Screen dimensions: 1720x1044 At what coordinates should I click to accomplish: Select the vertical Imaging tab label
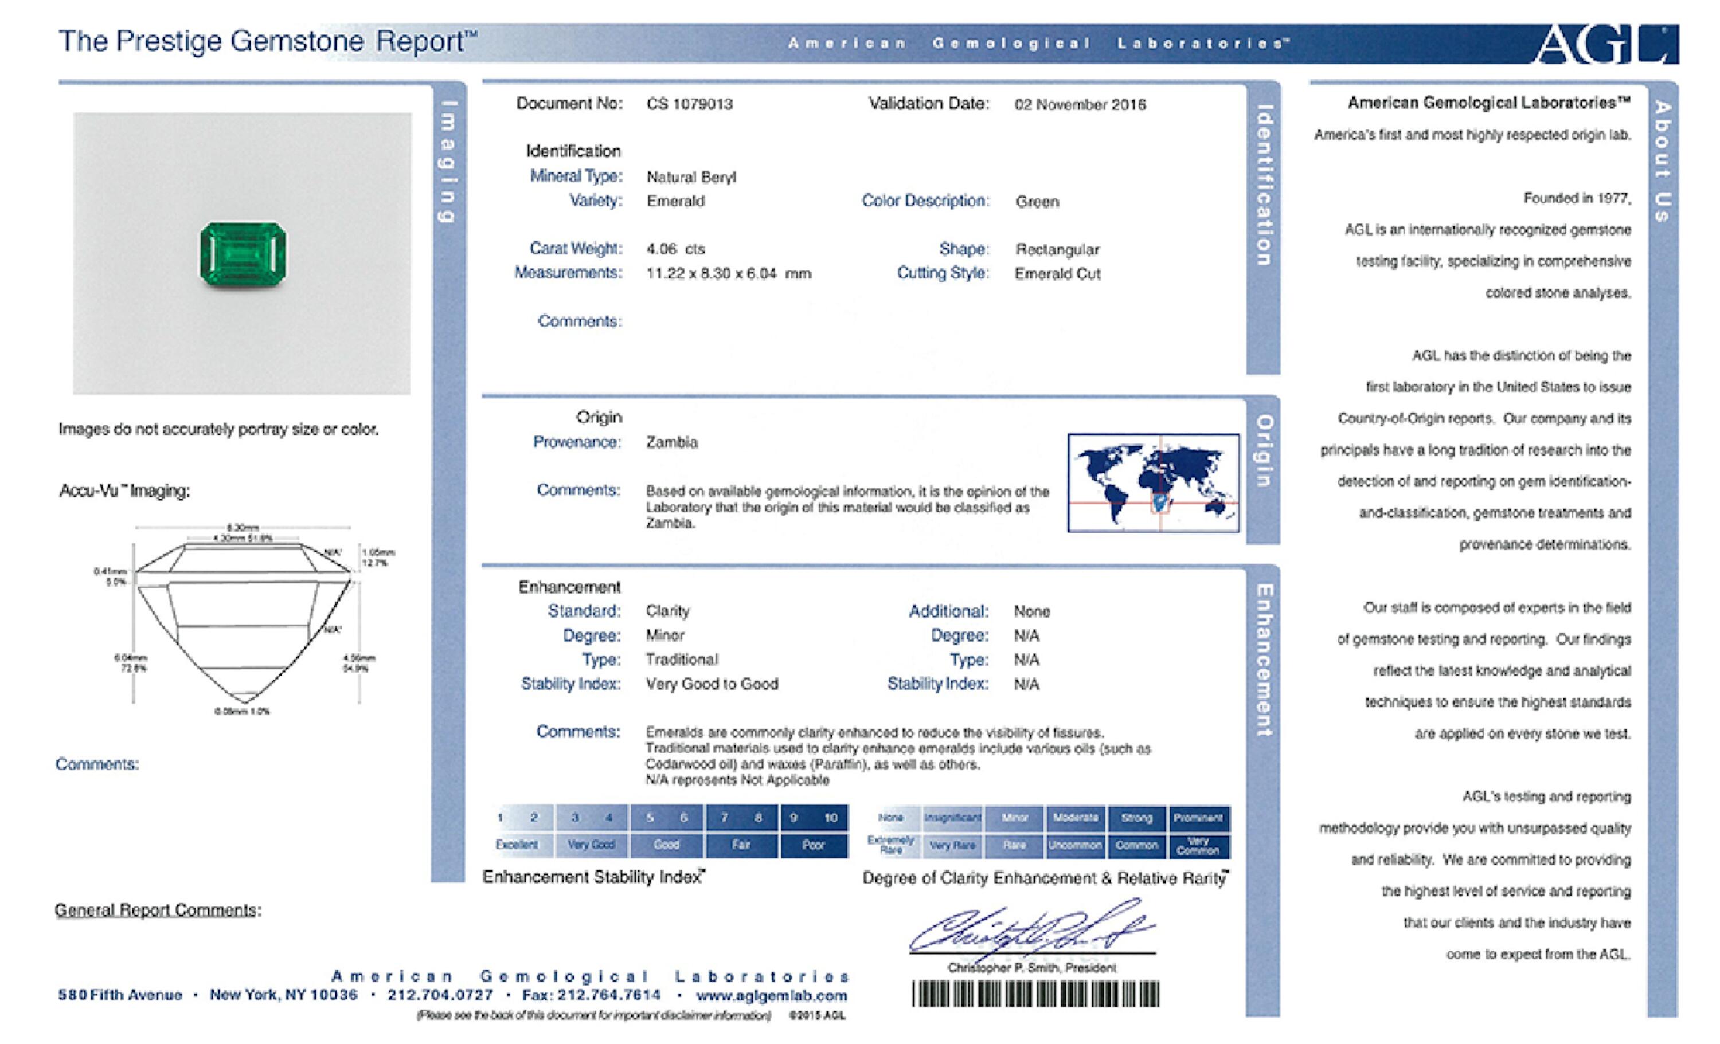coord(447,162)
